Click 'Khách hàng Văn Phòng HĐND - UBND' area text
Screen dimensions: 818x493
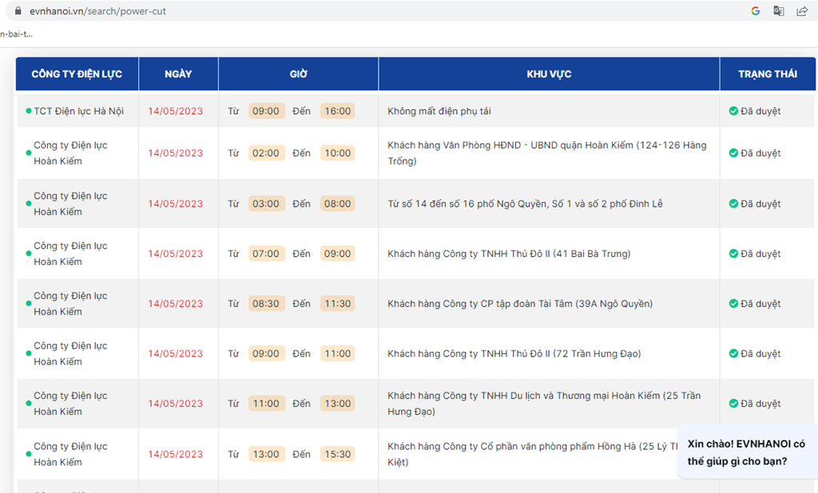546,153
